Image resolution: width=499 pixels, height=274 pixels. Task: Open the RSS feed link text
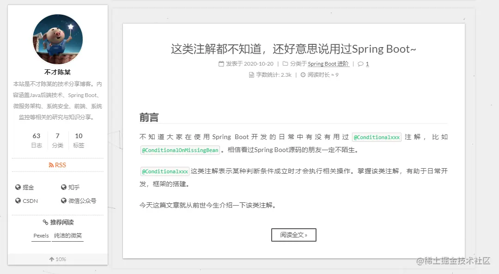60,165
